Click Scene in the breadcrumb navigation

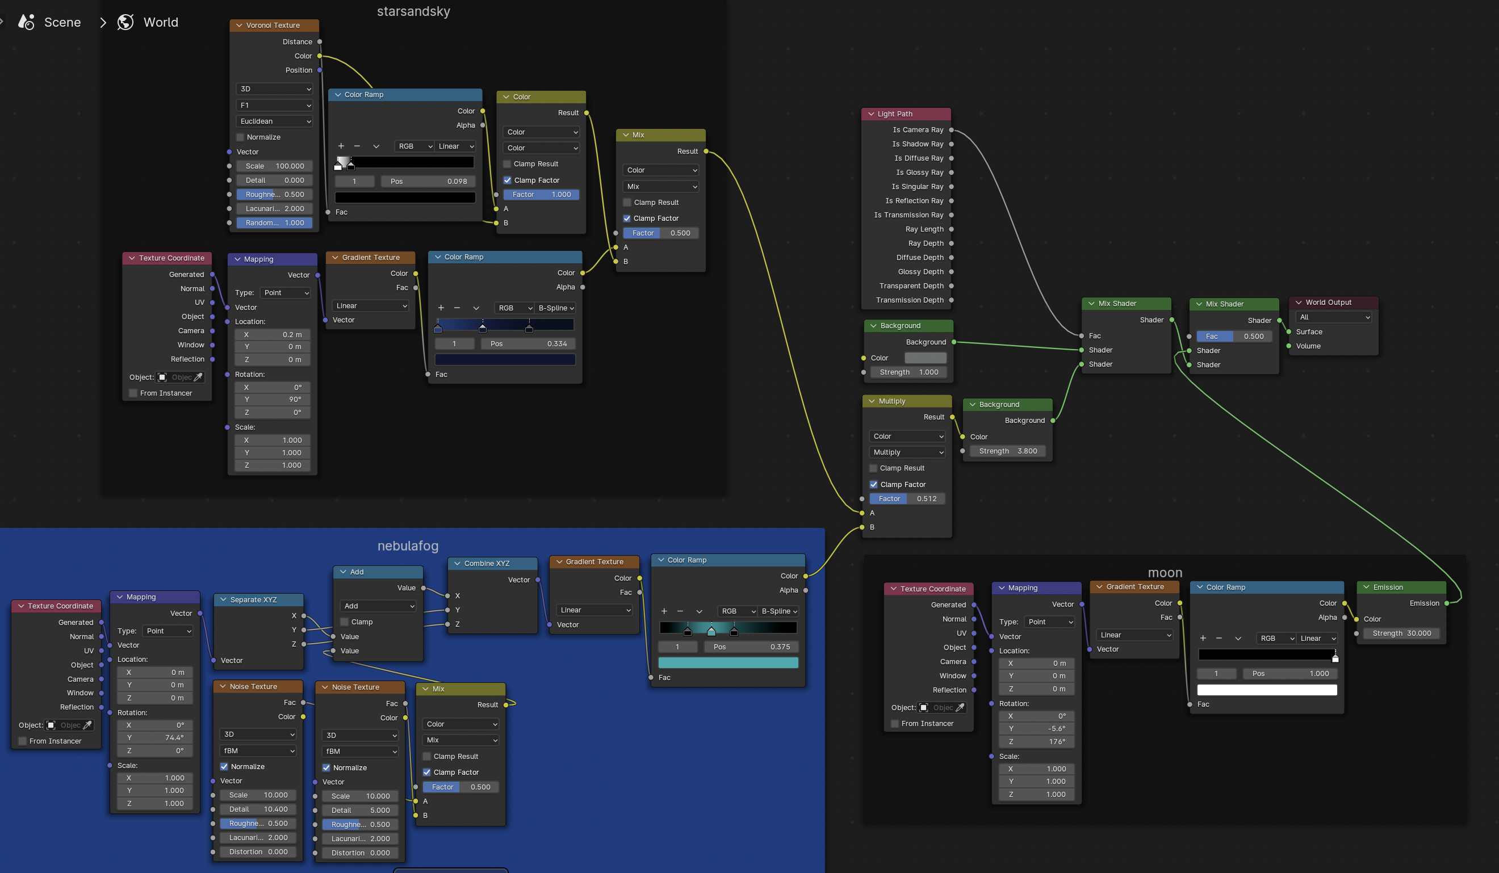coord(62,22)
